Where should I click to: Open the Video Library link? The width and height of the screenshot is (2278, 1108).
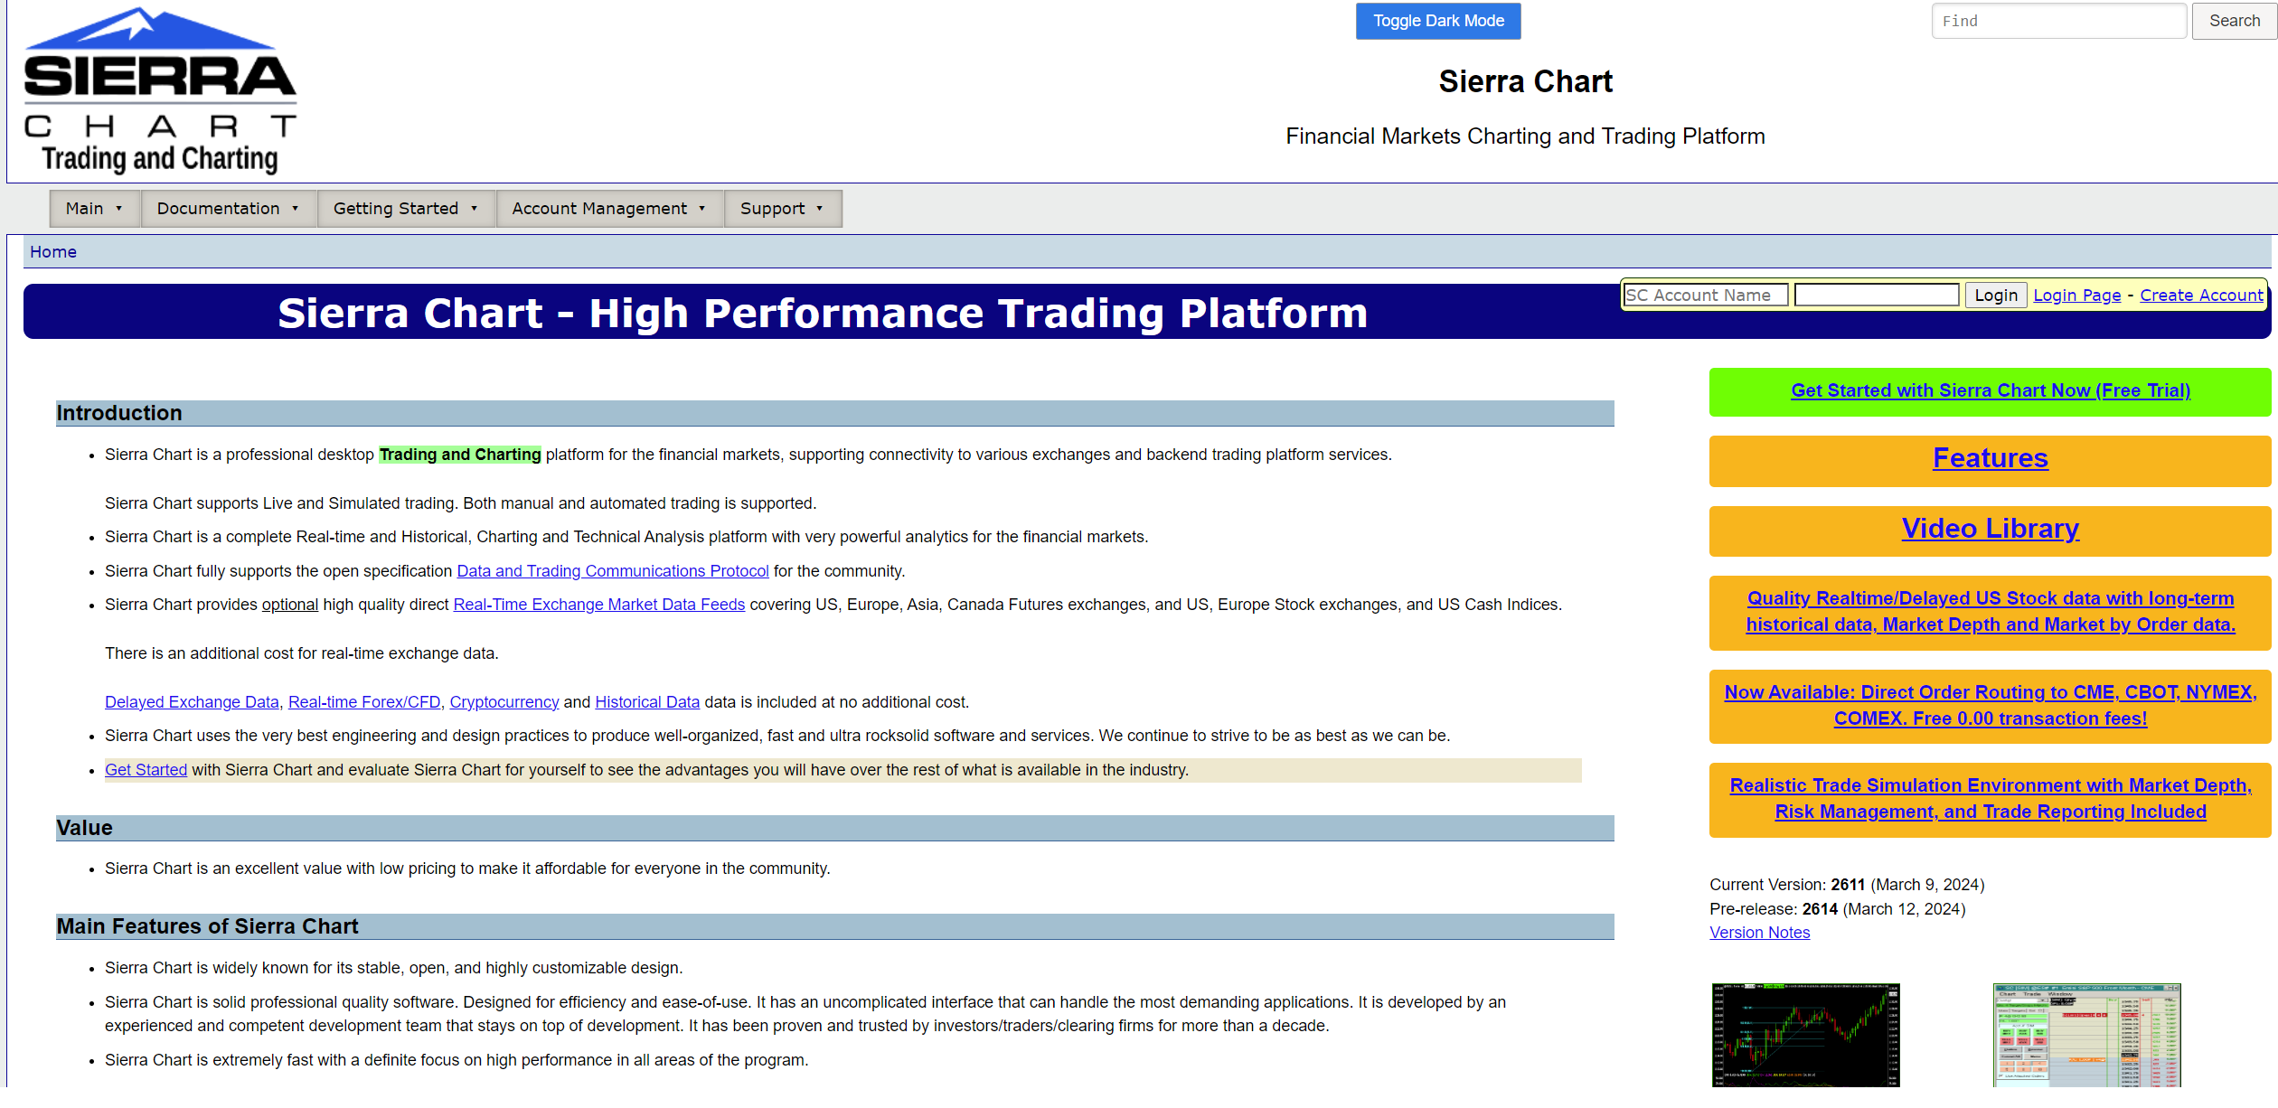pyautogui.click(x=1990, y=529)
